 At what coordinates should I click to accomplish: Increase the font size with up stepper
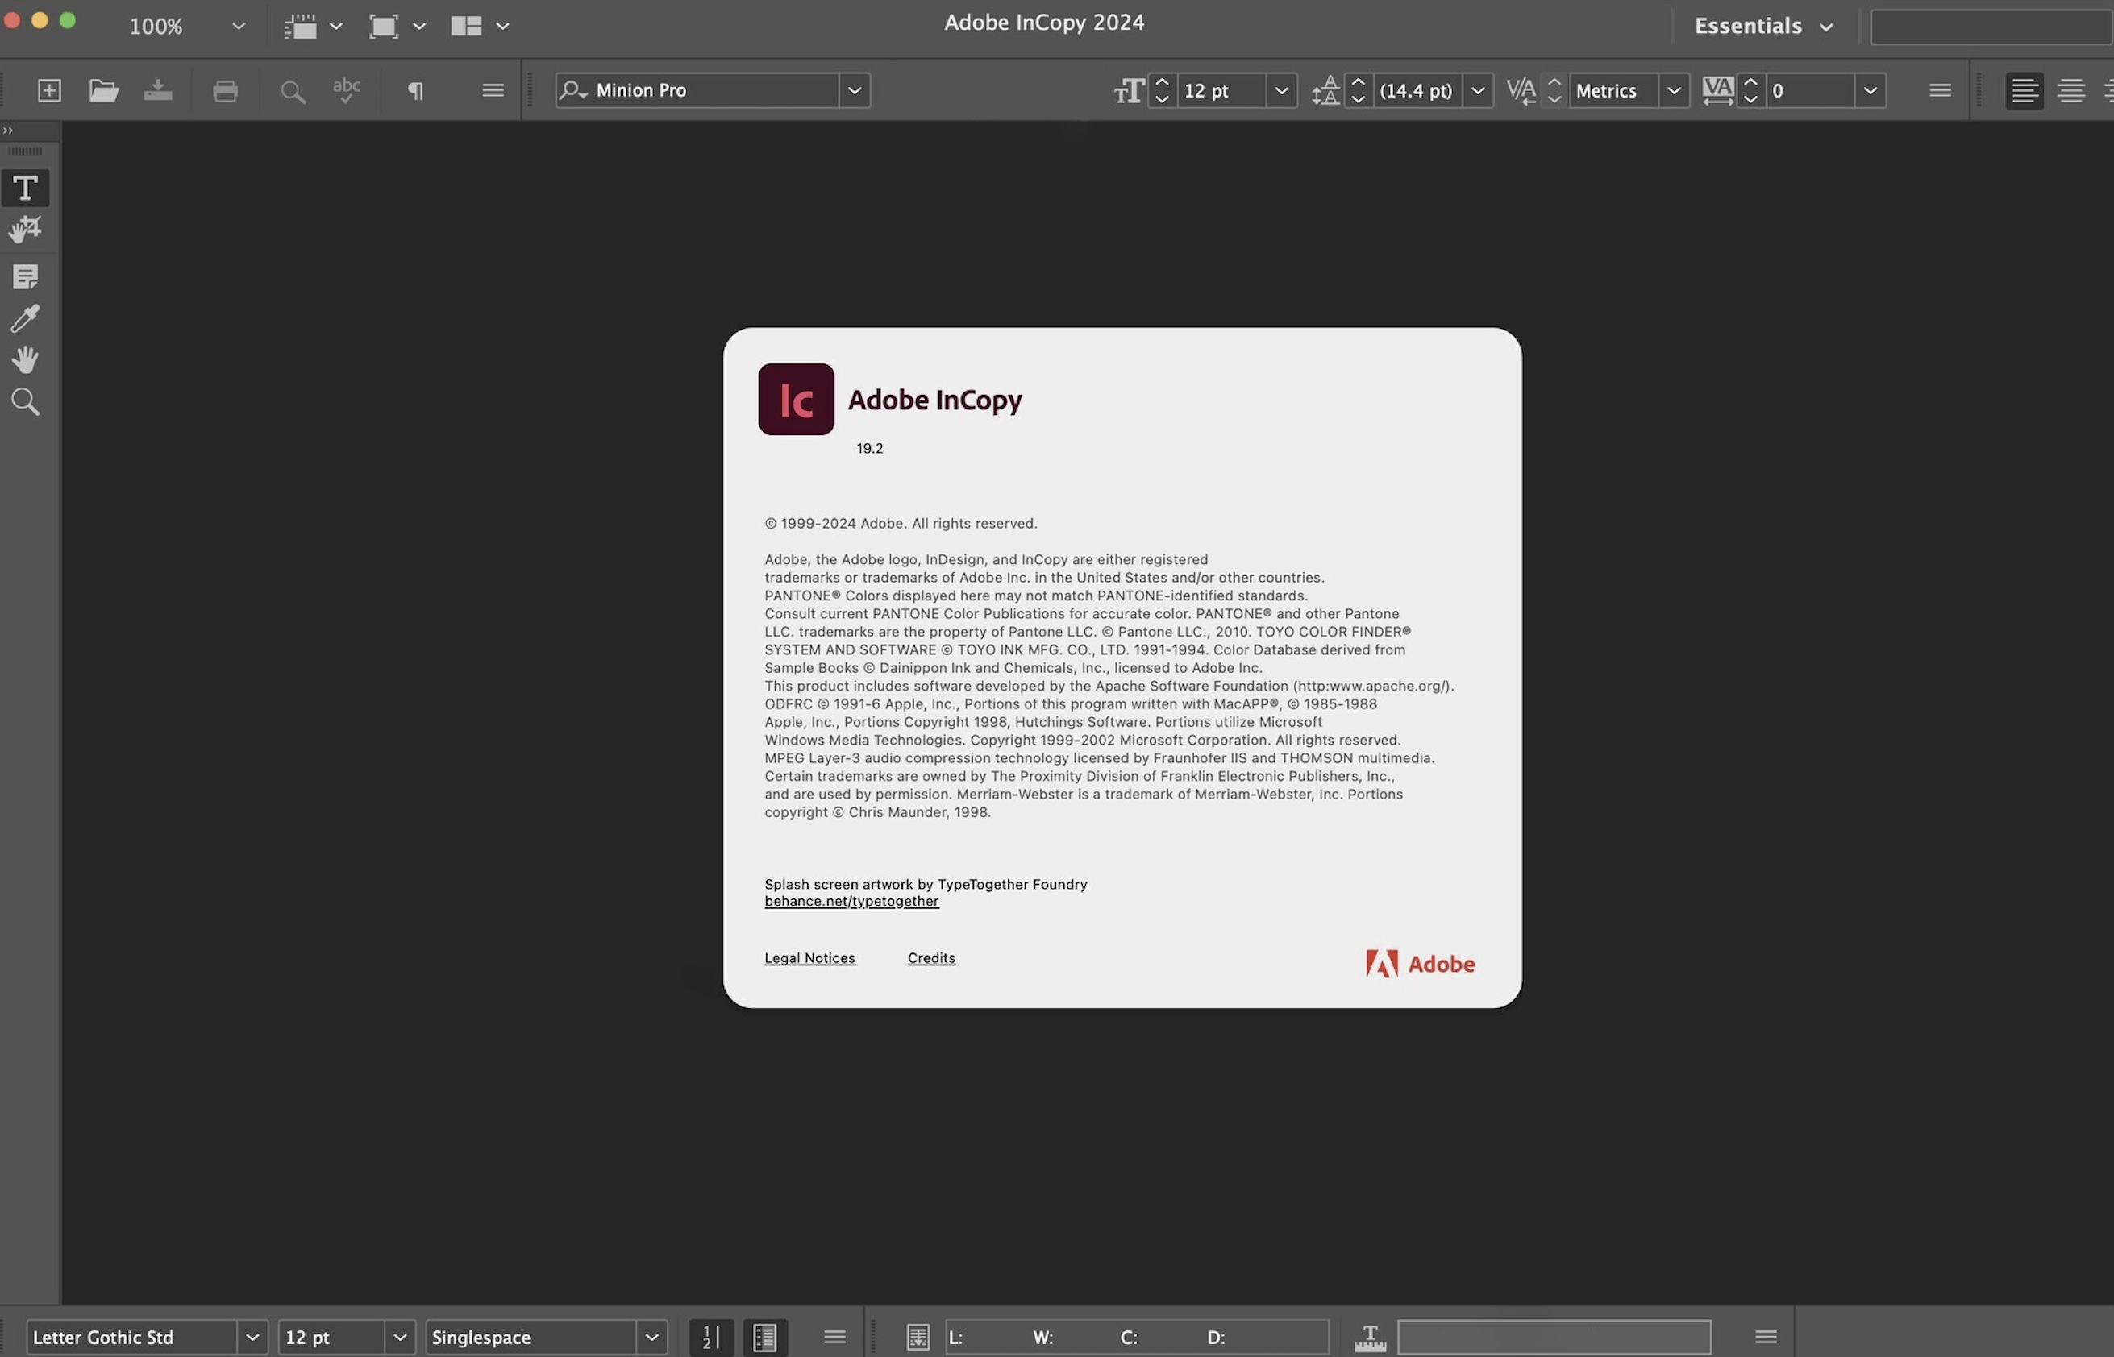1162,82
